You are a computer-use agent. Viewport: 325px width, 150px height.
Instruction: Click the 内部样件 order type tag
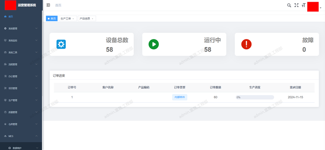(x=180, y=97)
